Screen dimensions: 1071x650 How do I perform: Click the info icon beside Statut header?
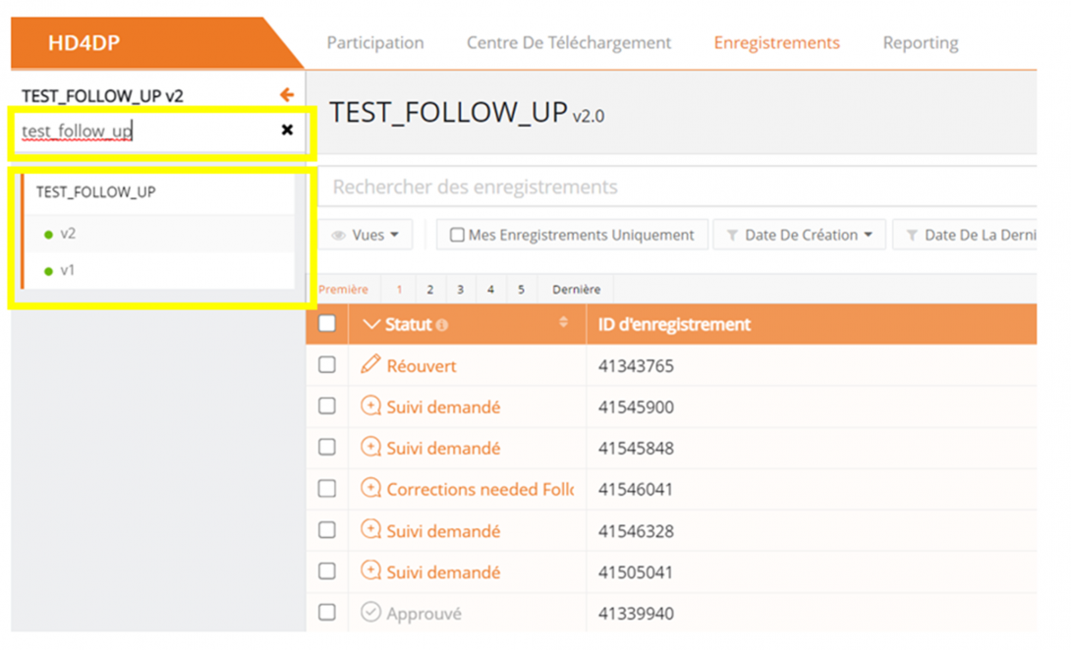(x=442, y=325)
